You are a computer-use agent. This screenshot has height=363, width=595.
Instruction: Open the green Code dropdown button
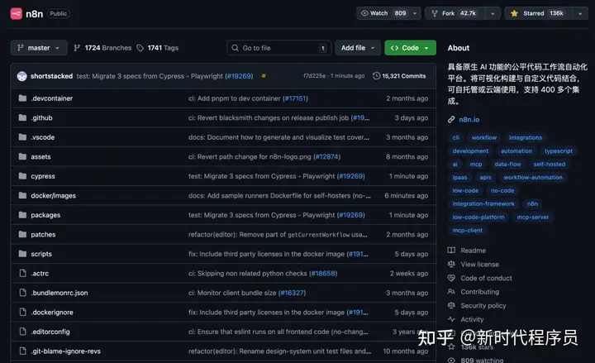point(410,48)
